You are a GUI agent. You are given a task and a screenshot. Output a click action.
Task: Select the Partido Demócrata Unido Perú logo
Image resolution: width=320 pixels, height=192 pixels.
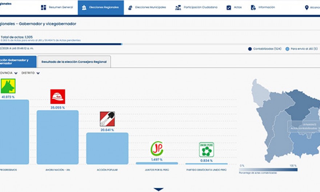coord(207,150)
